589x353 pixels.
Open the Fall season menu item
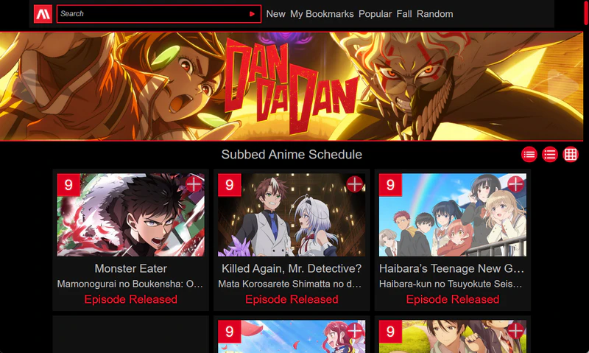point(404,14)
